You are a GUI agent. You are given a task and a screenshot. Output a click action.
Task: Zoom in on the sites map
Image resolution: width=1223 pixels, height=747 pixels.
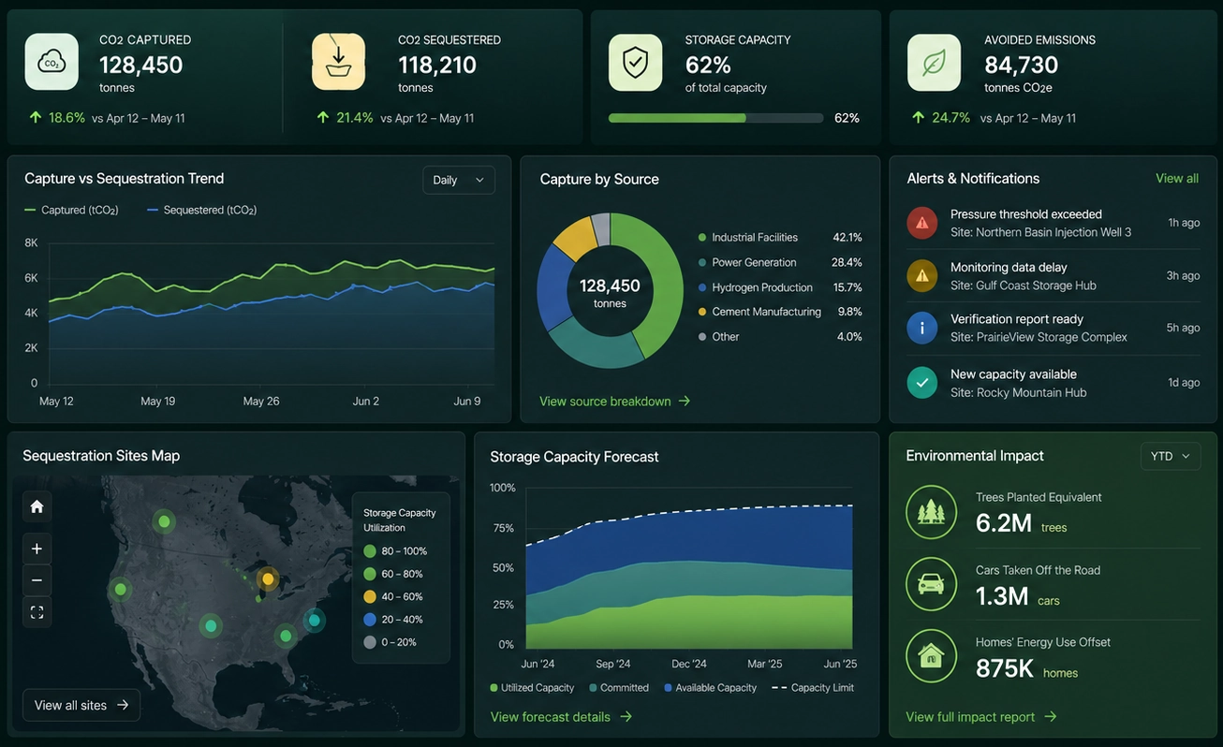(37, 549)
